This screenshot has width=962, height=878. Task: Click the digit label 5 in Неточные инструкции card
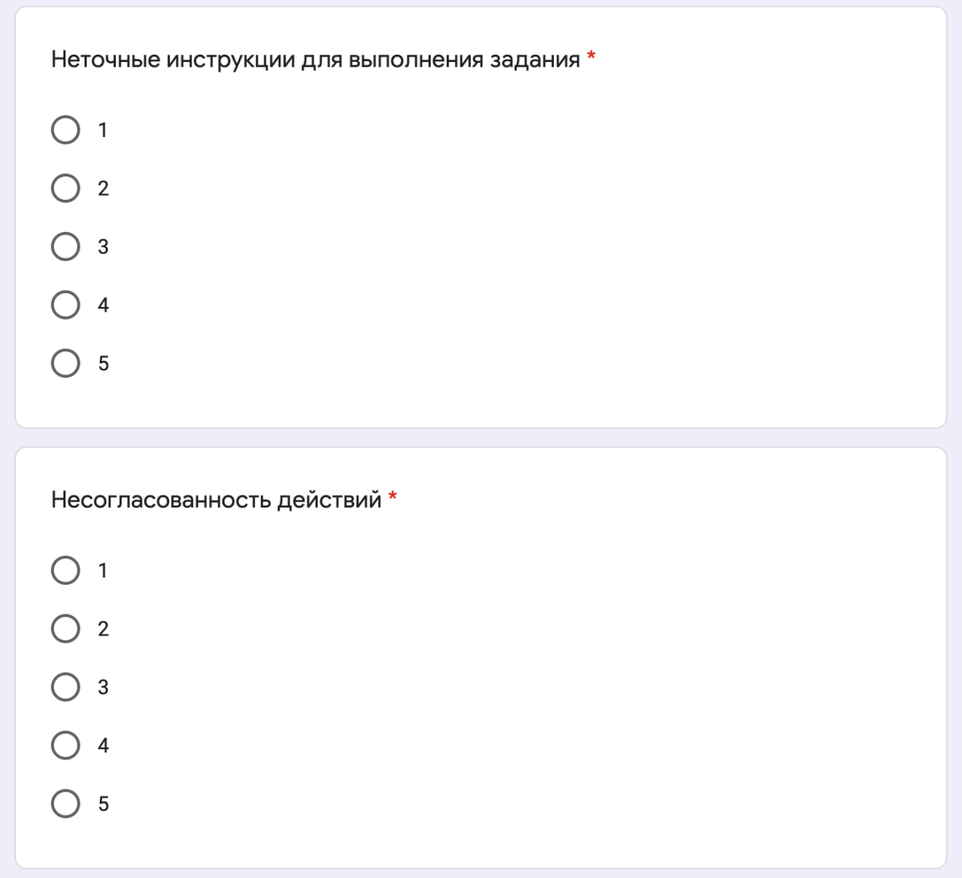(x=103, y=363)
